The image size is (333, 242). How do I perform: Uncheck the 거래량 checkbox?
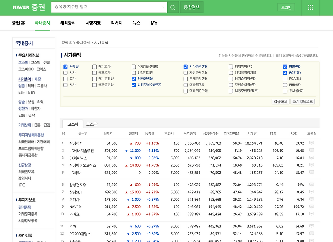click(65, 67)
